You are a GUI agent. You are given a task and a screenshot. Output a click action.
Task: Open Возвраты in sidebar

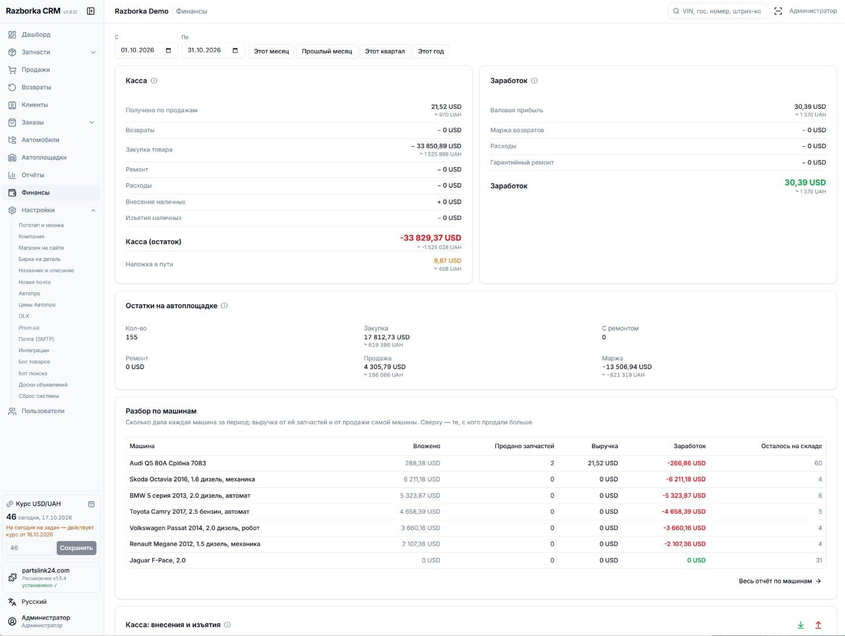coord(52,87)
